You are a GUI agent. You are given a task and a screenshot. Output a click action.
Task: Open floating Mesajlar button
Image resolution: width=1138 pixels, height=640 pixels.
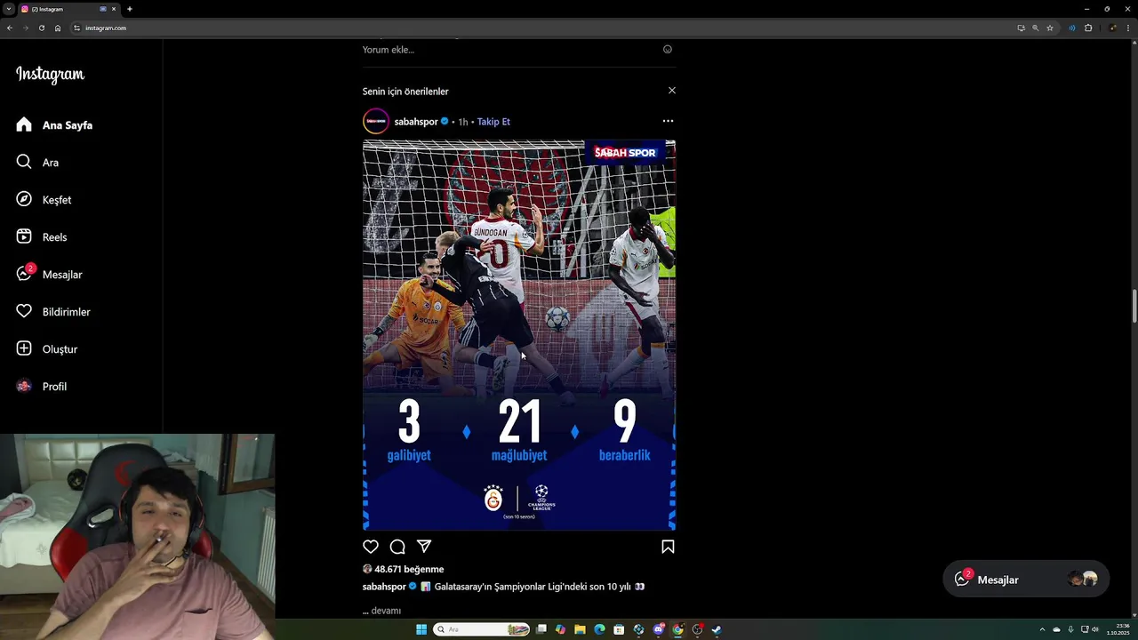[1026, 580]
